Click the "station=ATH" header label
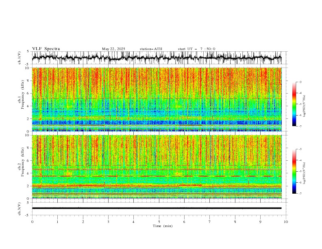 pos(151,49)
